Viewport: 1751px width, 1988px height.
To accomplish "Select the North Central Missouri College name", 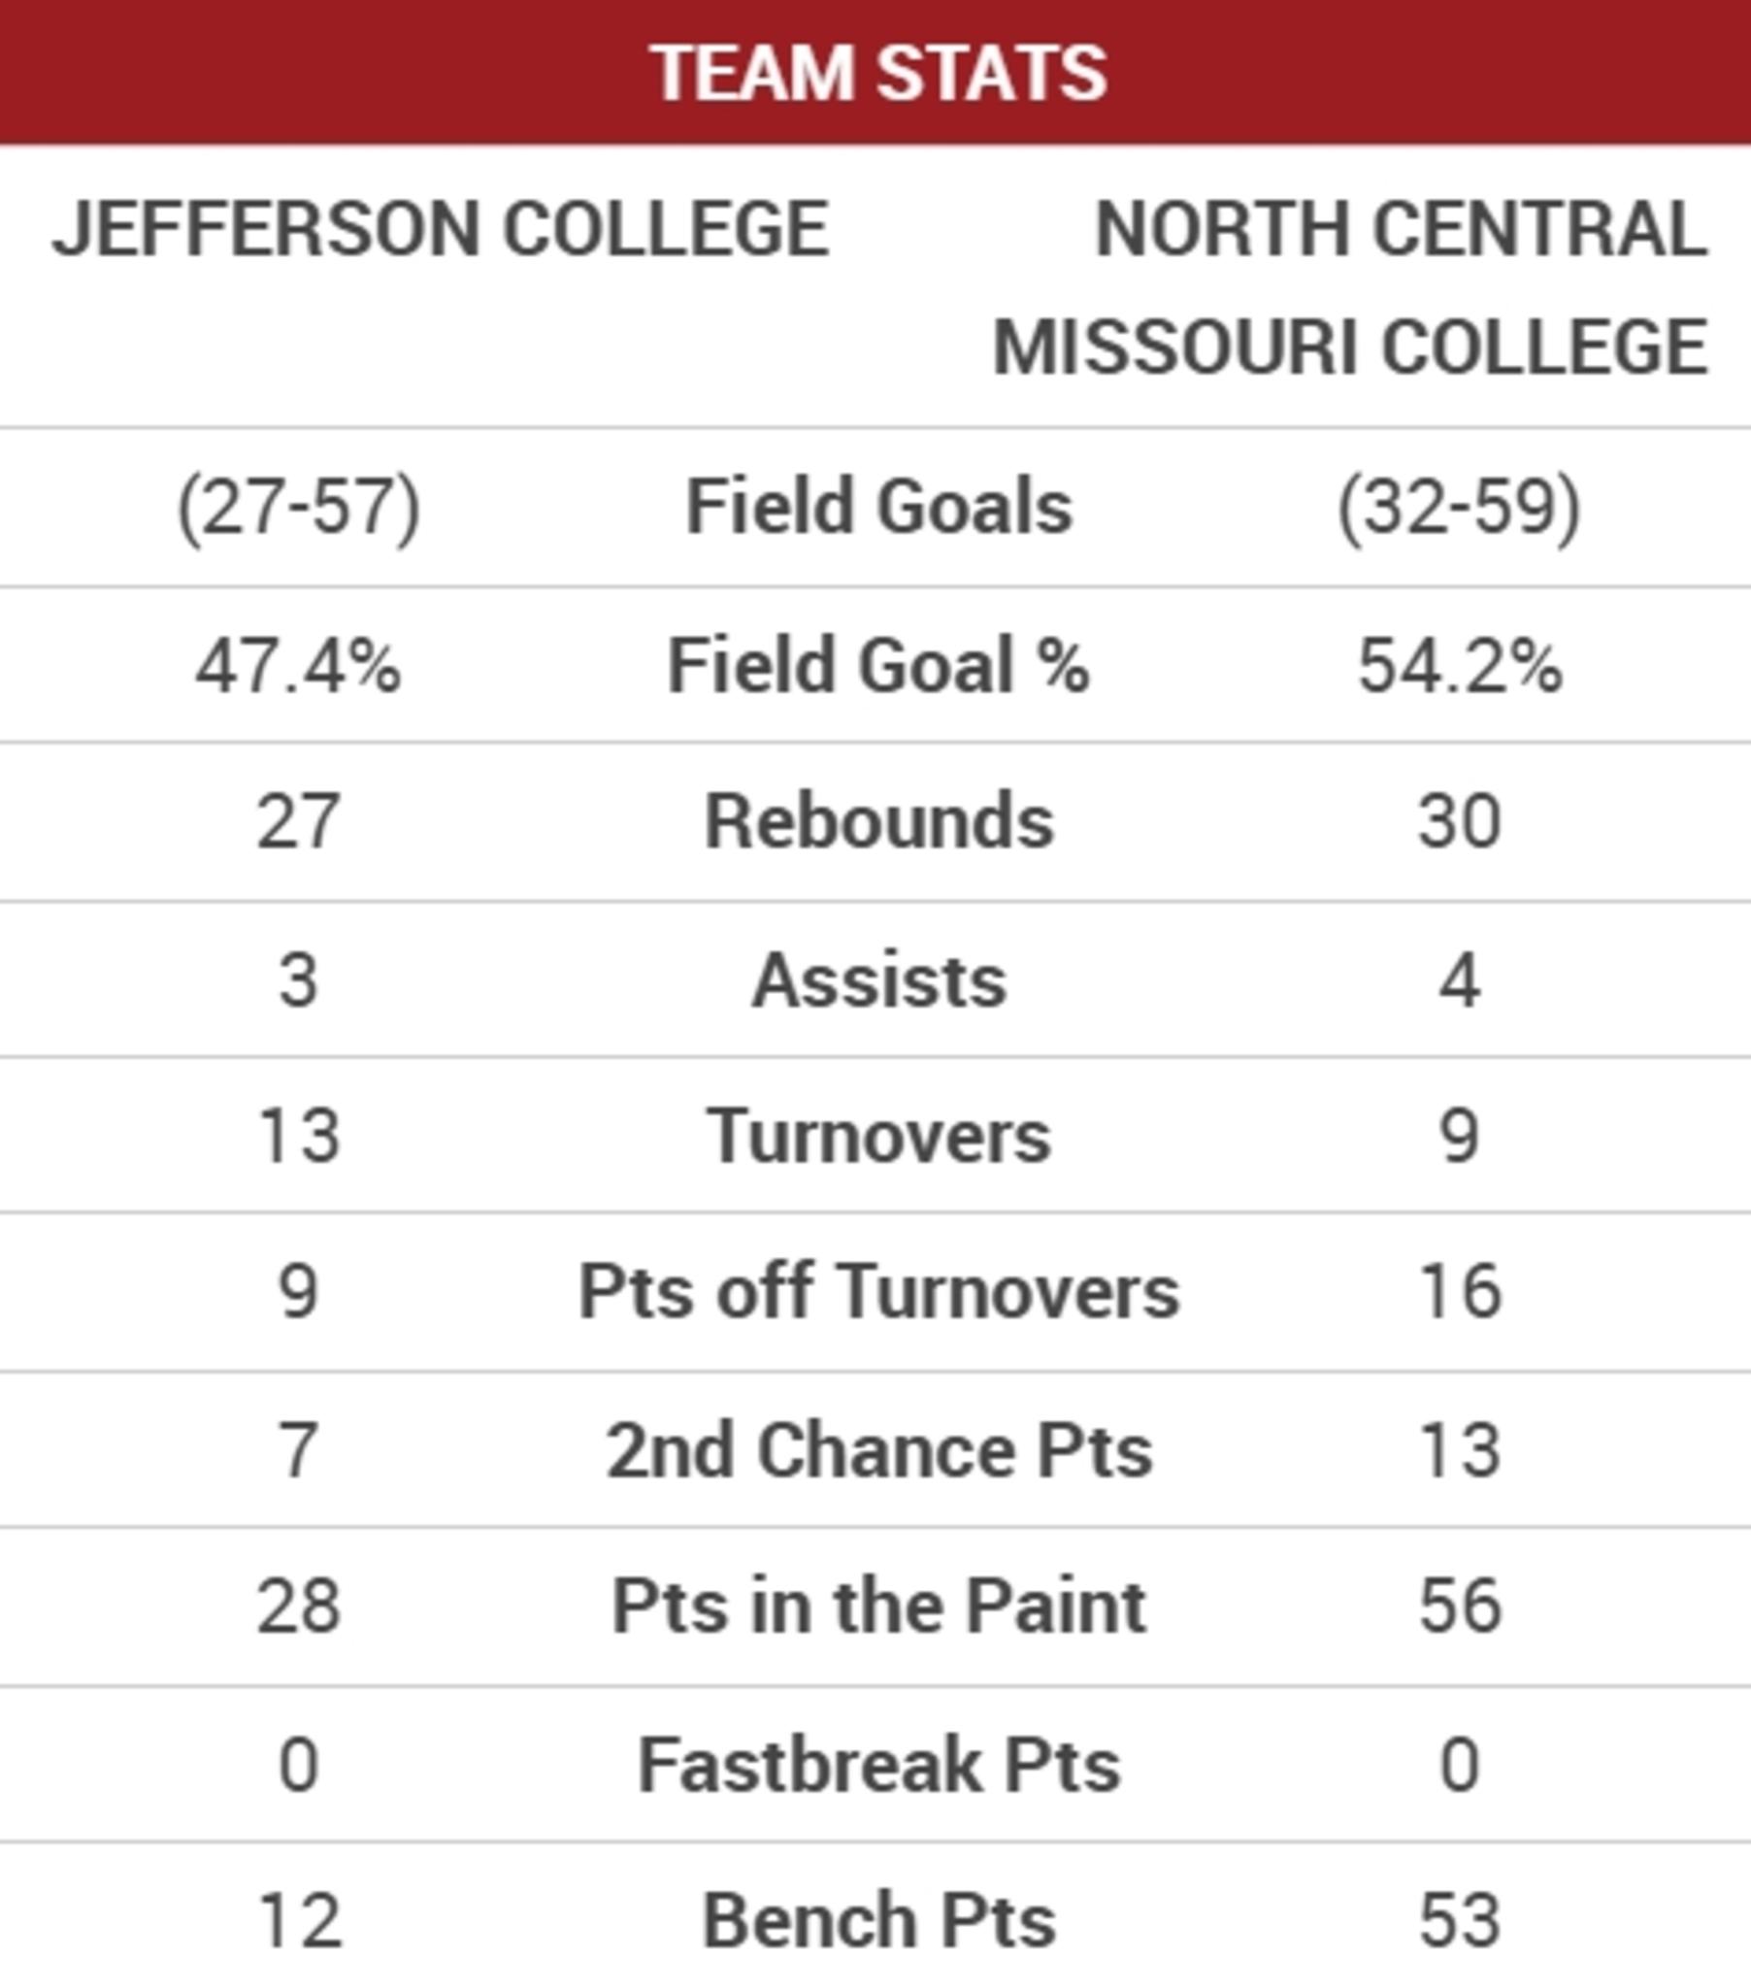I will (x=1350, y=288).
